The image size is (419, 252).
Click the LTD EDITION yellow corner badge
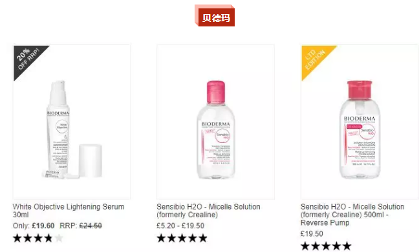tap(315, 59)
